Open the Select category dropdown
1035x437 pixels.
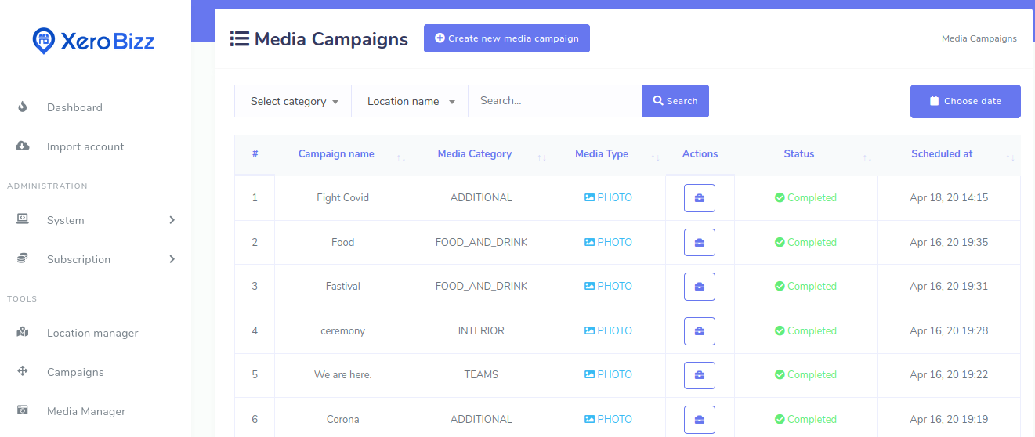click(293, 101)
